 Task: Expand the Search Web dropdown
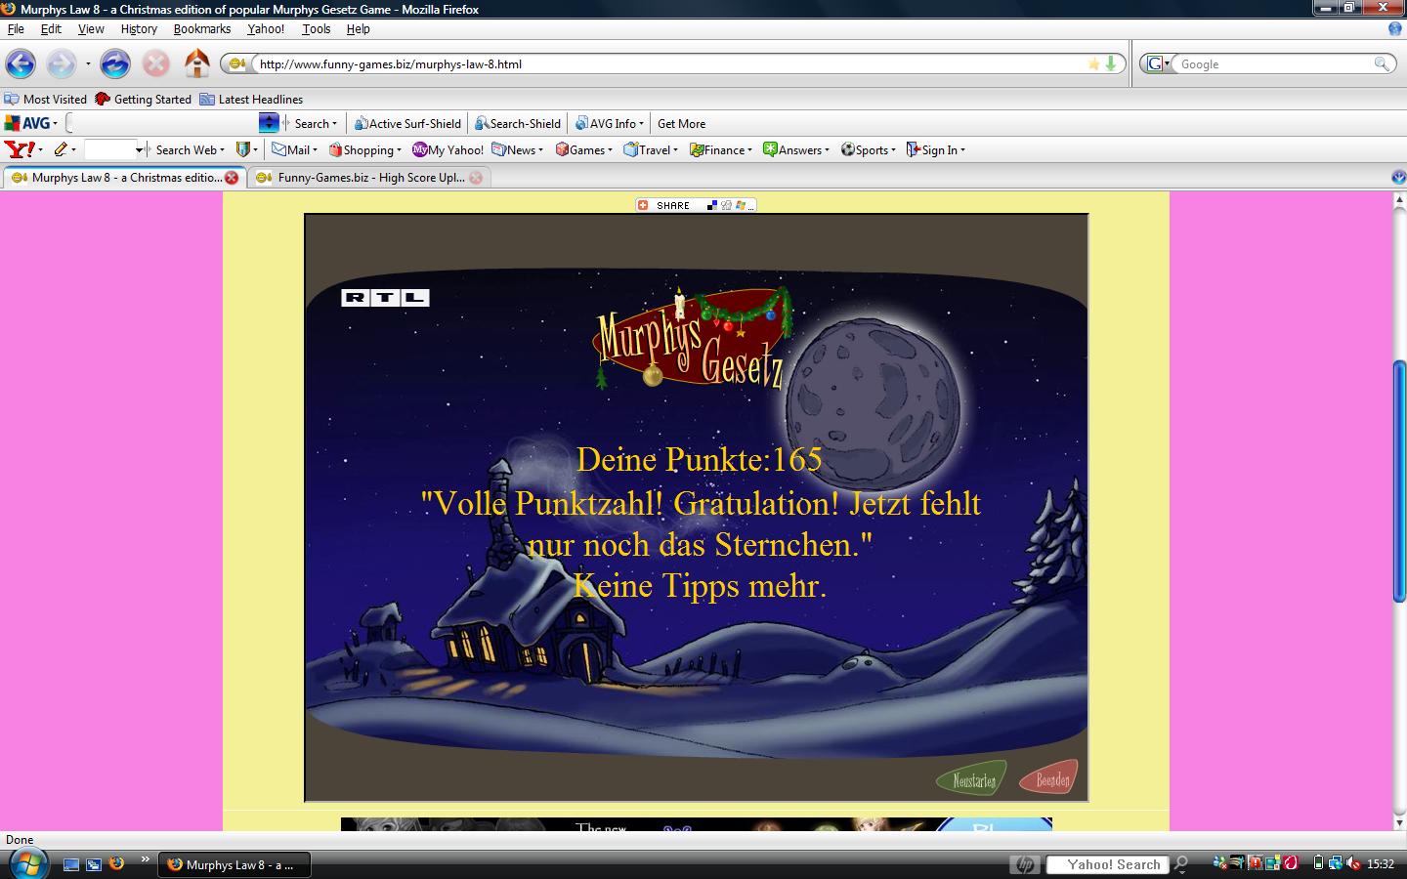[220, 149]
